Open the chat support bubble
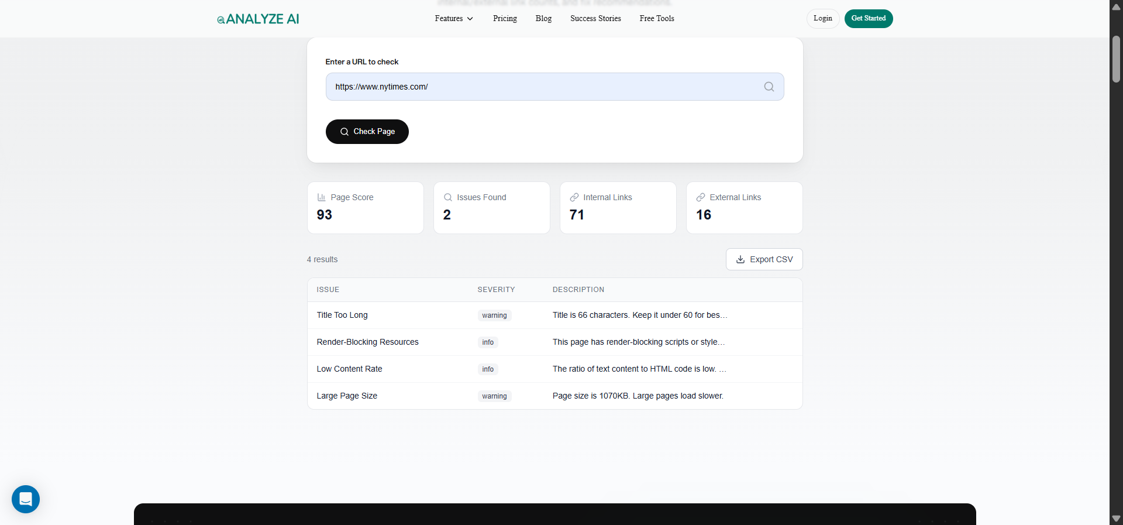 point(26,499)
